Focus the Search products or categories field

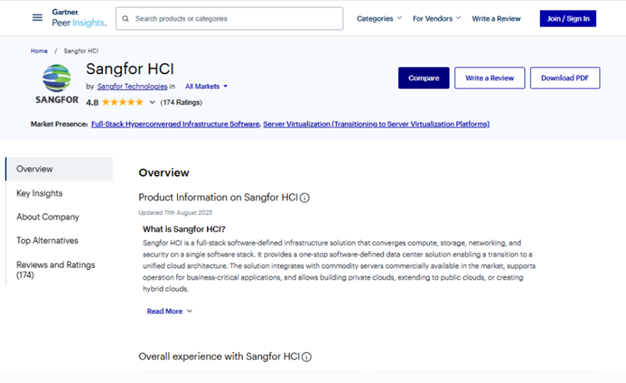[230, 18]
